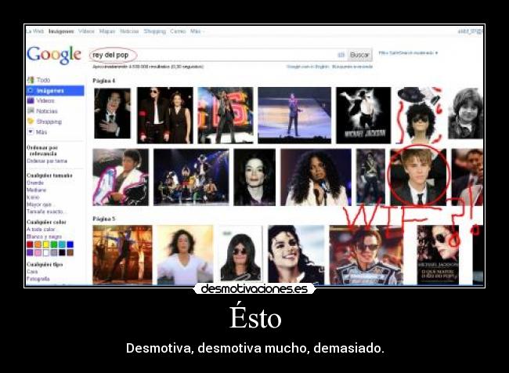Pick the yellow color swatch

(x=46, y=244)
